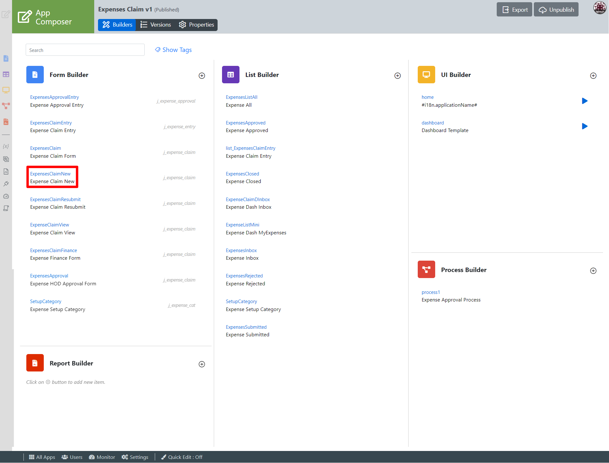Open the ExpensesClaimNew form link
This screenshot has width=609, height=463.
[x=50, y=174]
